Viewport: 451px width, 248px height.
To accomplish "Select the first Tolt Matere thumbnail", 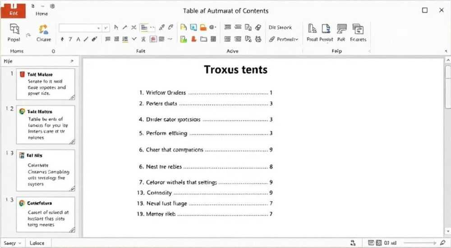I will [x=46, y=84].
